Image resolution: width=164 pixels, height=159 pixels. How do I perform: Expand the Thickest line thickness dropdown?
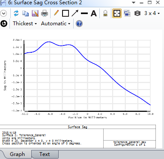pos(25,24)
